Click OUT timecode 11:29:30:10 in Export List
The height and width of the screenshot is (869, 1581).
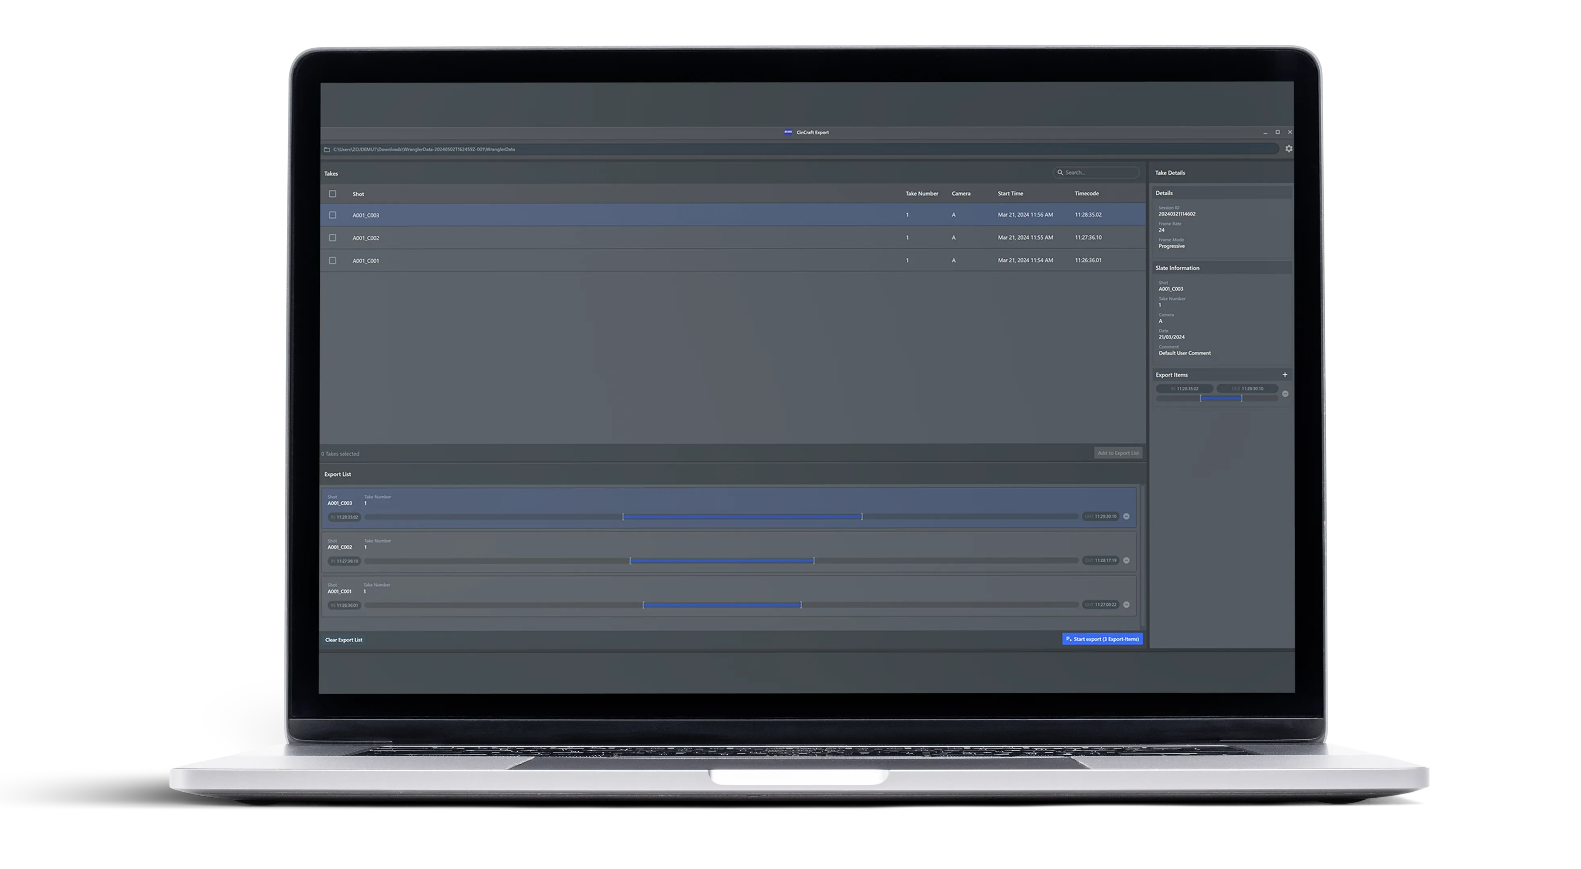coord(1101,516)
